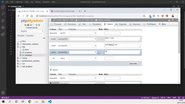The image size is (185, 104).
Task: Focus the first idusuario value field
Action: 112,33
